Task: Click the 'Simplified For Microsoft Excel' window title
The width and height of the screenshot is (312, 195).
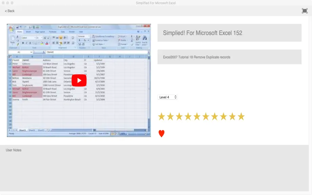Action: tap(156, 3)
